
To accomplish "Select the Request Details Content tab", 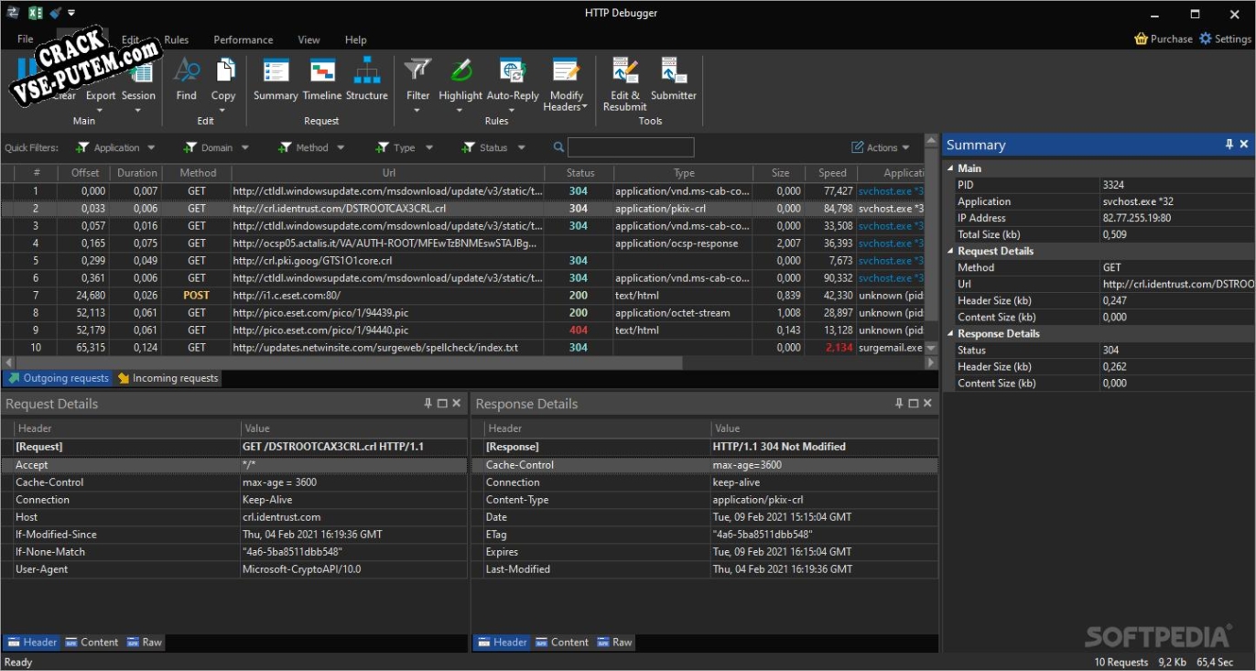I will [92, 642].
